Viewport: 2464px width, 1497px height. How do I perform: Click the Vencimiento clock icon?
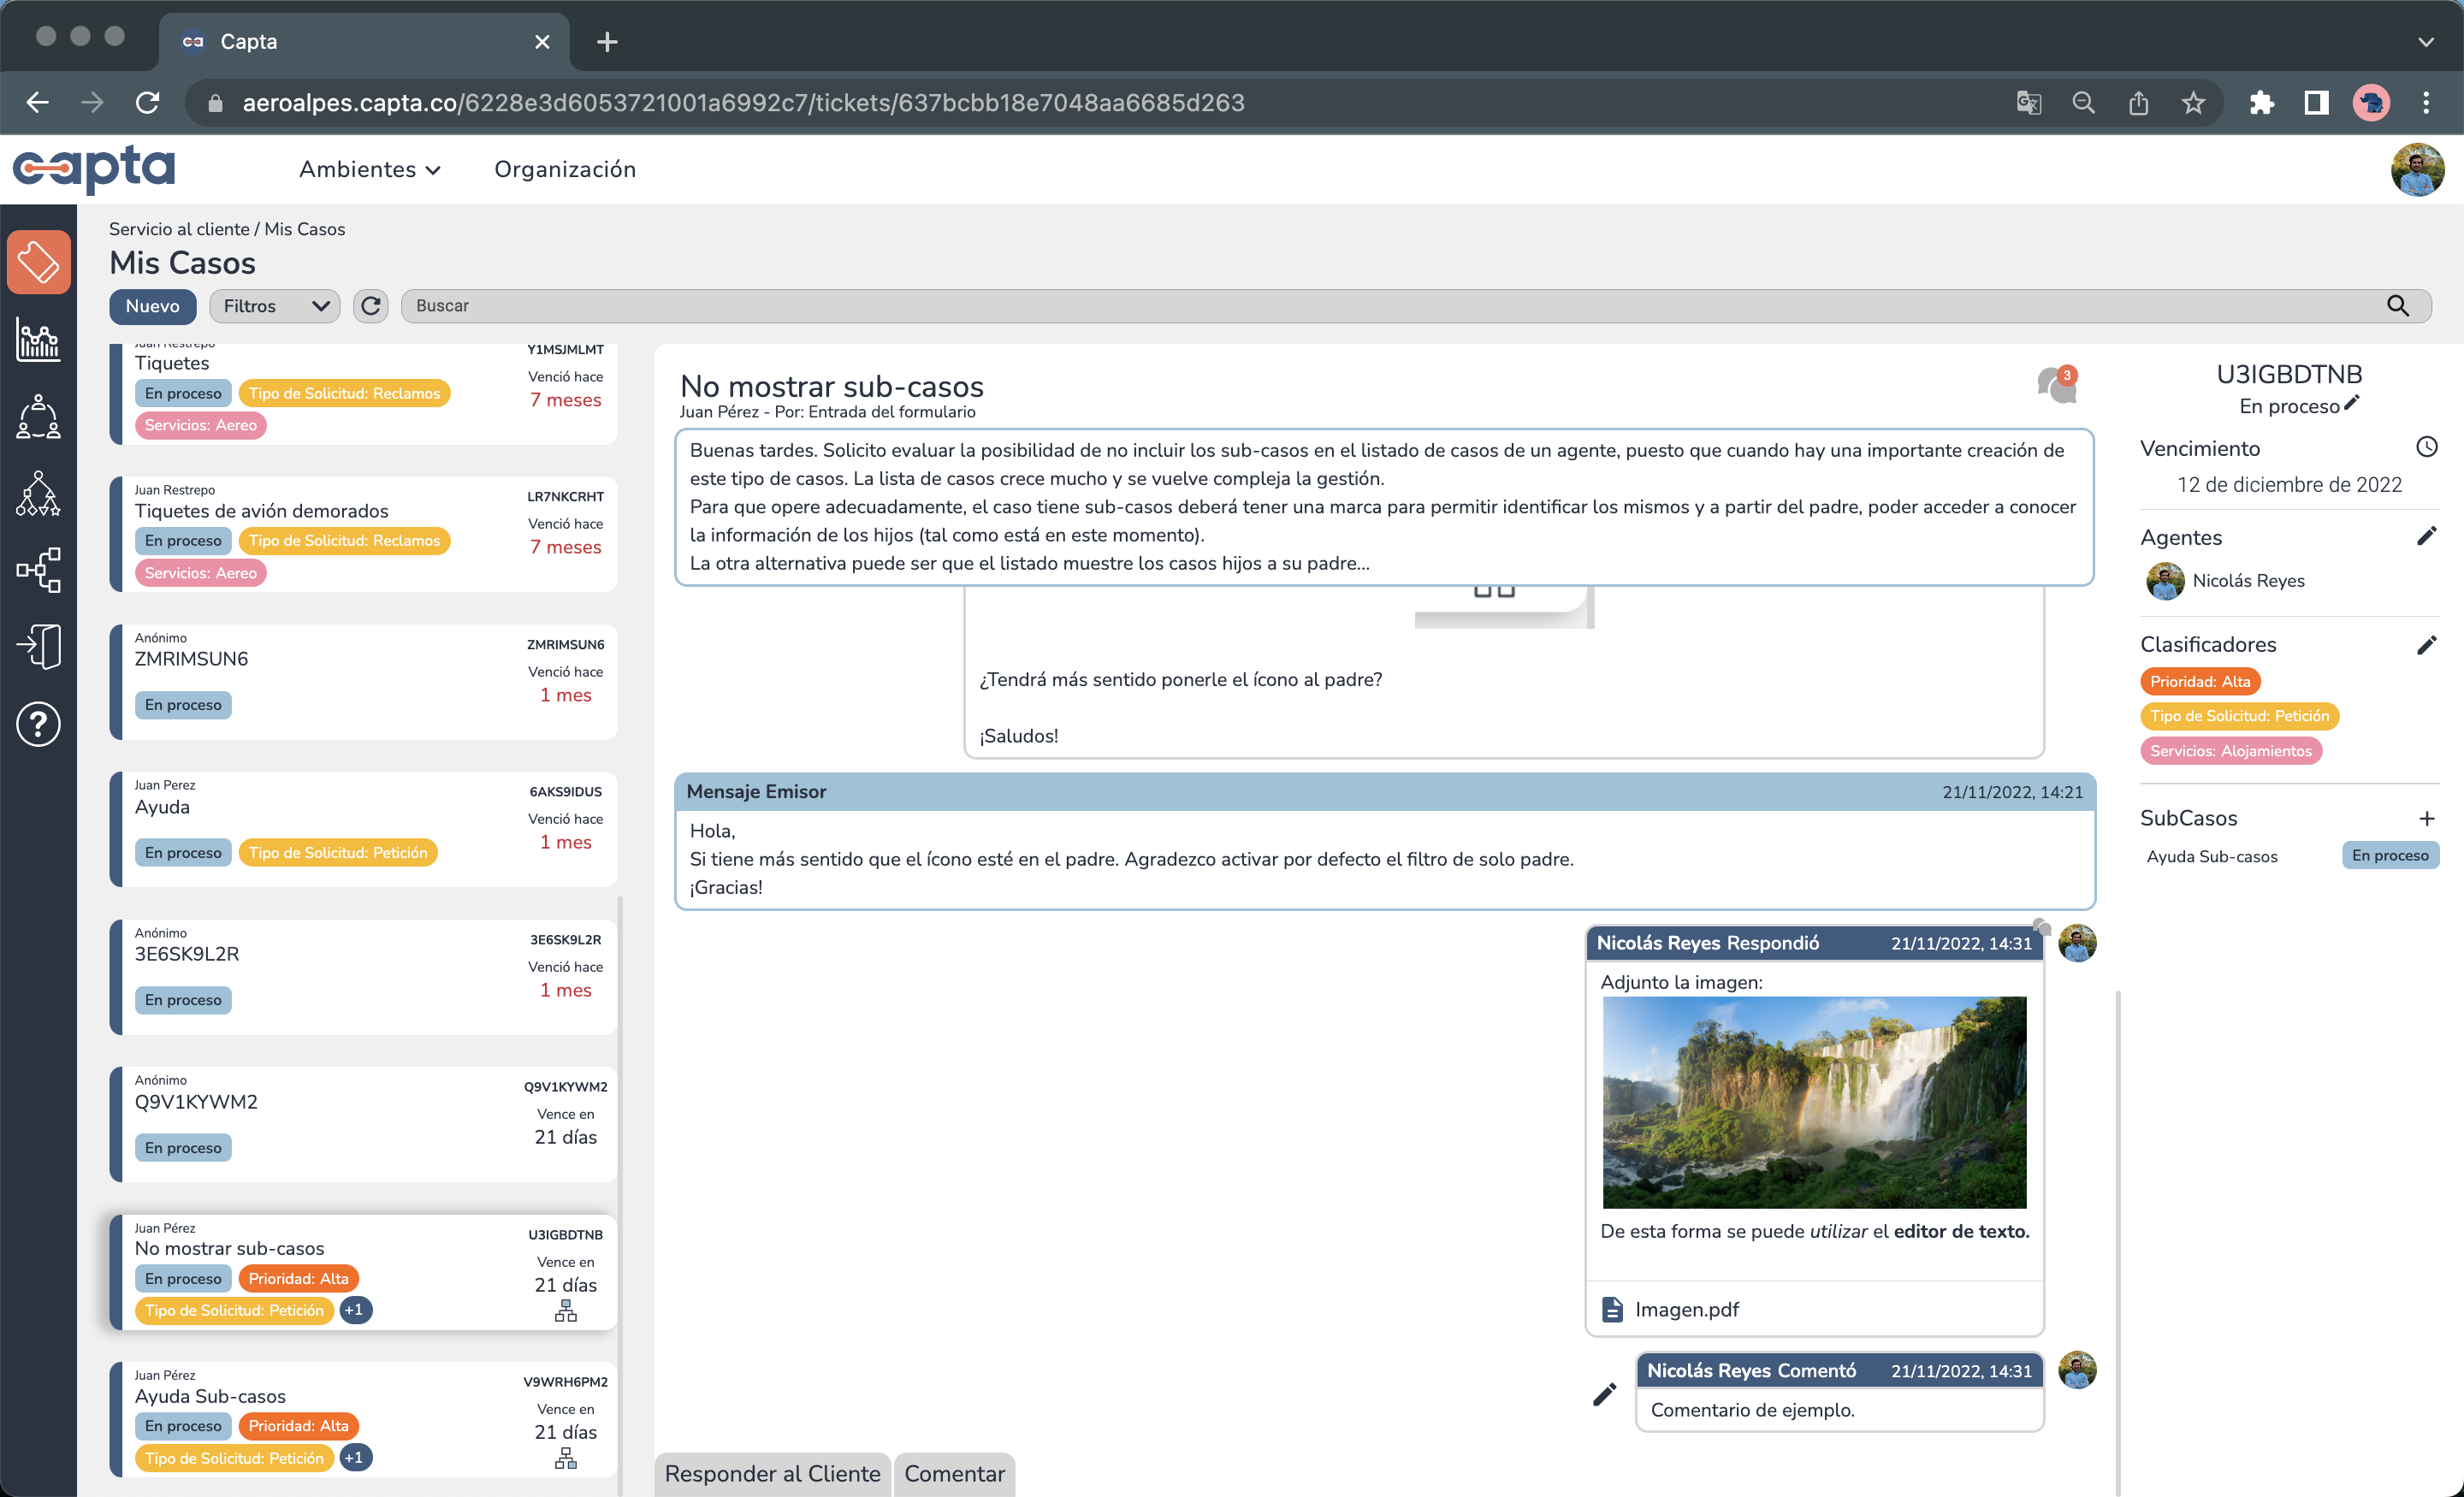[x=2427, y=447]
